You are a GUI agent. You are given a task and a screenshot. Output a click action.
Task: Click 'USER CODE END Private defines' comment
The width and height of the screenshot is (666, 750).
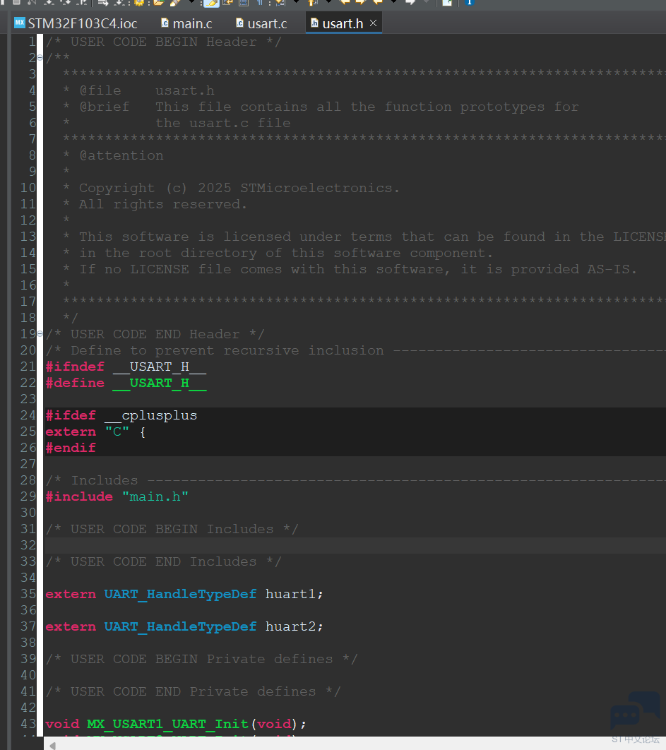point(194,692)
